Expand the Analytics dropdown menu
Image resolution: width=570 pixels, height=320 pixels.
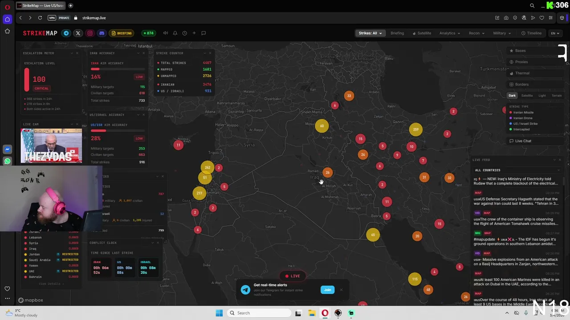coord(450,33)
